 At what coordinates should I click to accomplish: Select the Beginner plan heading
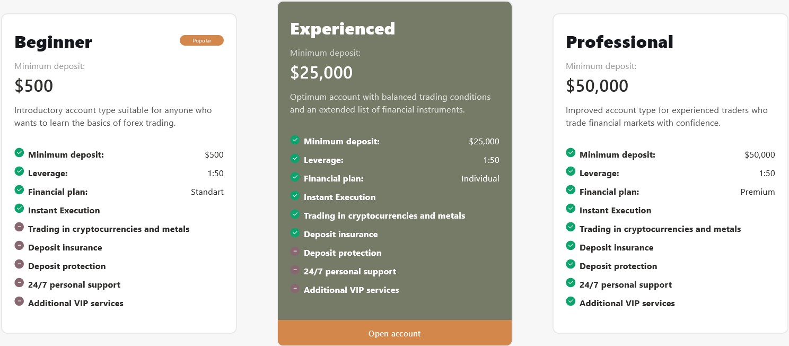tap(53, 42)
